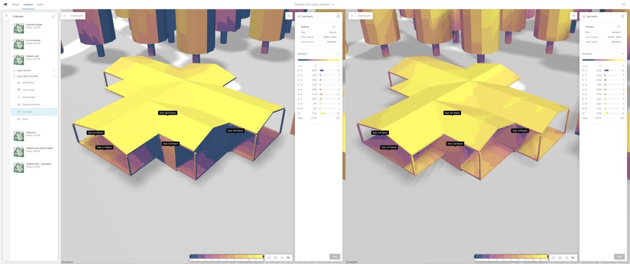Screen dimensions: 630x264
Task: Click help icon in left Sun hours panel
Action: (338, 16)
